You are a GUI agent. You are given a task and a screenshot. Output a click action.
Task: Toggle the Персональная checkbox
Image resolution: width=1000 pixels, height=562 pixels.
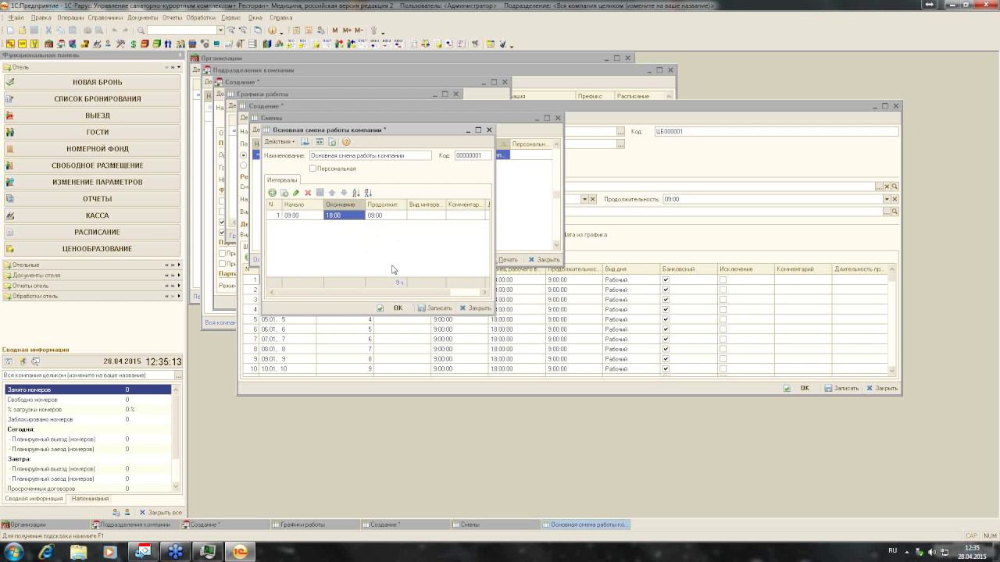pos(312,169)
